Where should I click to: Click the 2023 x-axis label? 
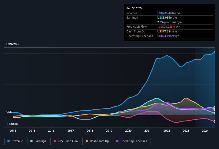click(x=186, y=131)
